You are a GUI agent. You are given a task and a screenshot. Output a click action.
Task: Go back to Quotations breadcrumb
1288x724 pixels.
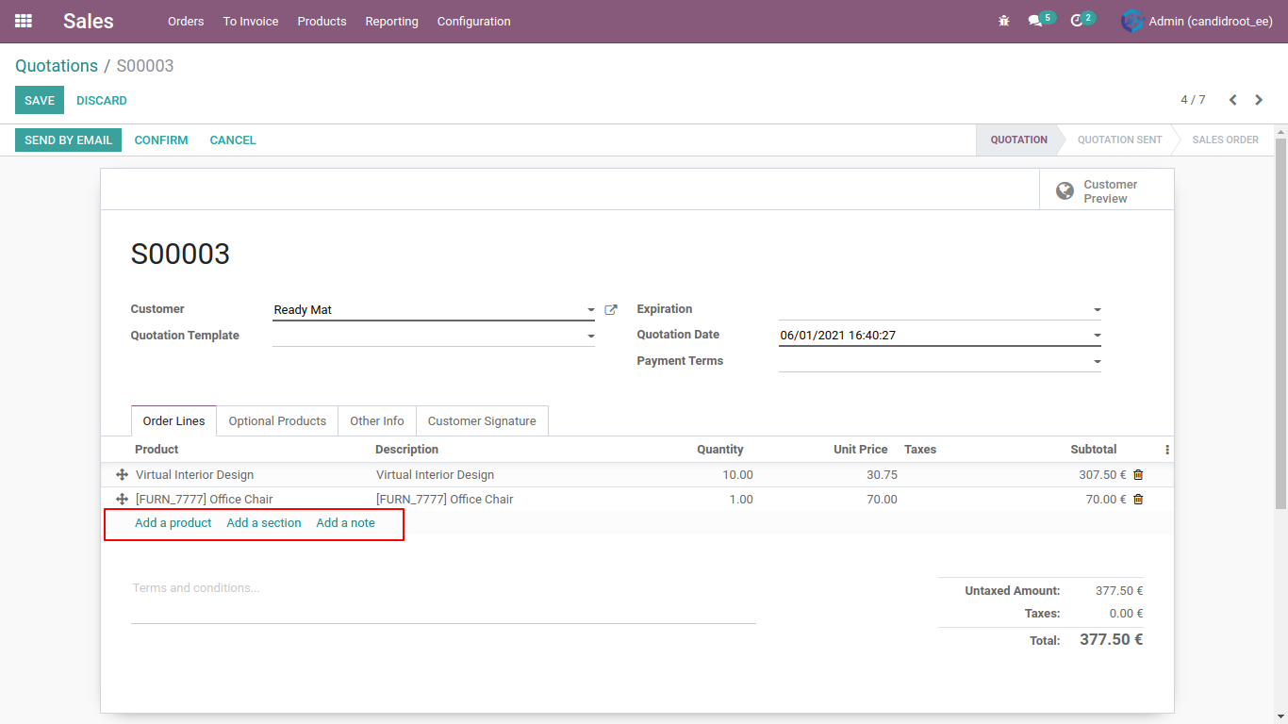(x=57, y=66)
